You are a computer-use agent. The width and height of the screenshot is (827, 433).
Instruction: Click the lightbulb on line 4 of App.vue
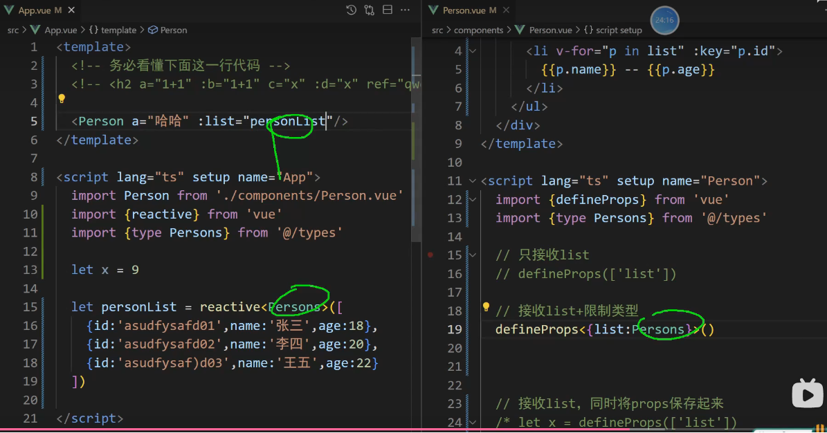click(x=62, y=99)
